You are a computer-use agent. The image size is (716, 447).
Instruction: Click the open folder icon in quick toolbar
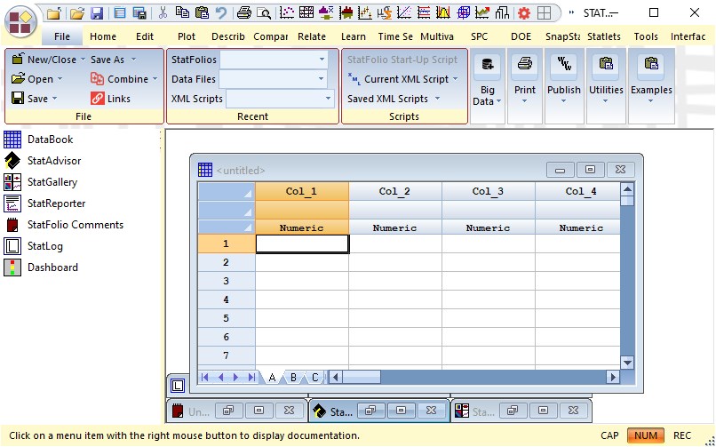point(77,12)
